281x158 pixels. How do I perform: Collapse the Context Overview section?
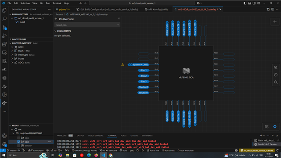(x=10, y=43)
